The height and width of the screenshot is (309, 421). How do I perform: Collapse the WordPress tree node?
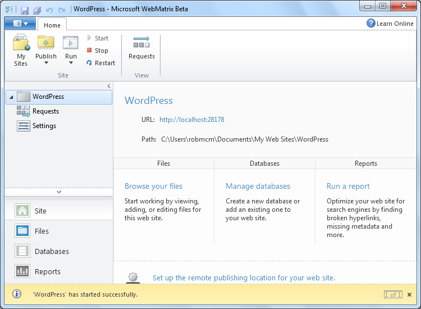pos(11,97)
